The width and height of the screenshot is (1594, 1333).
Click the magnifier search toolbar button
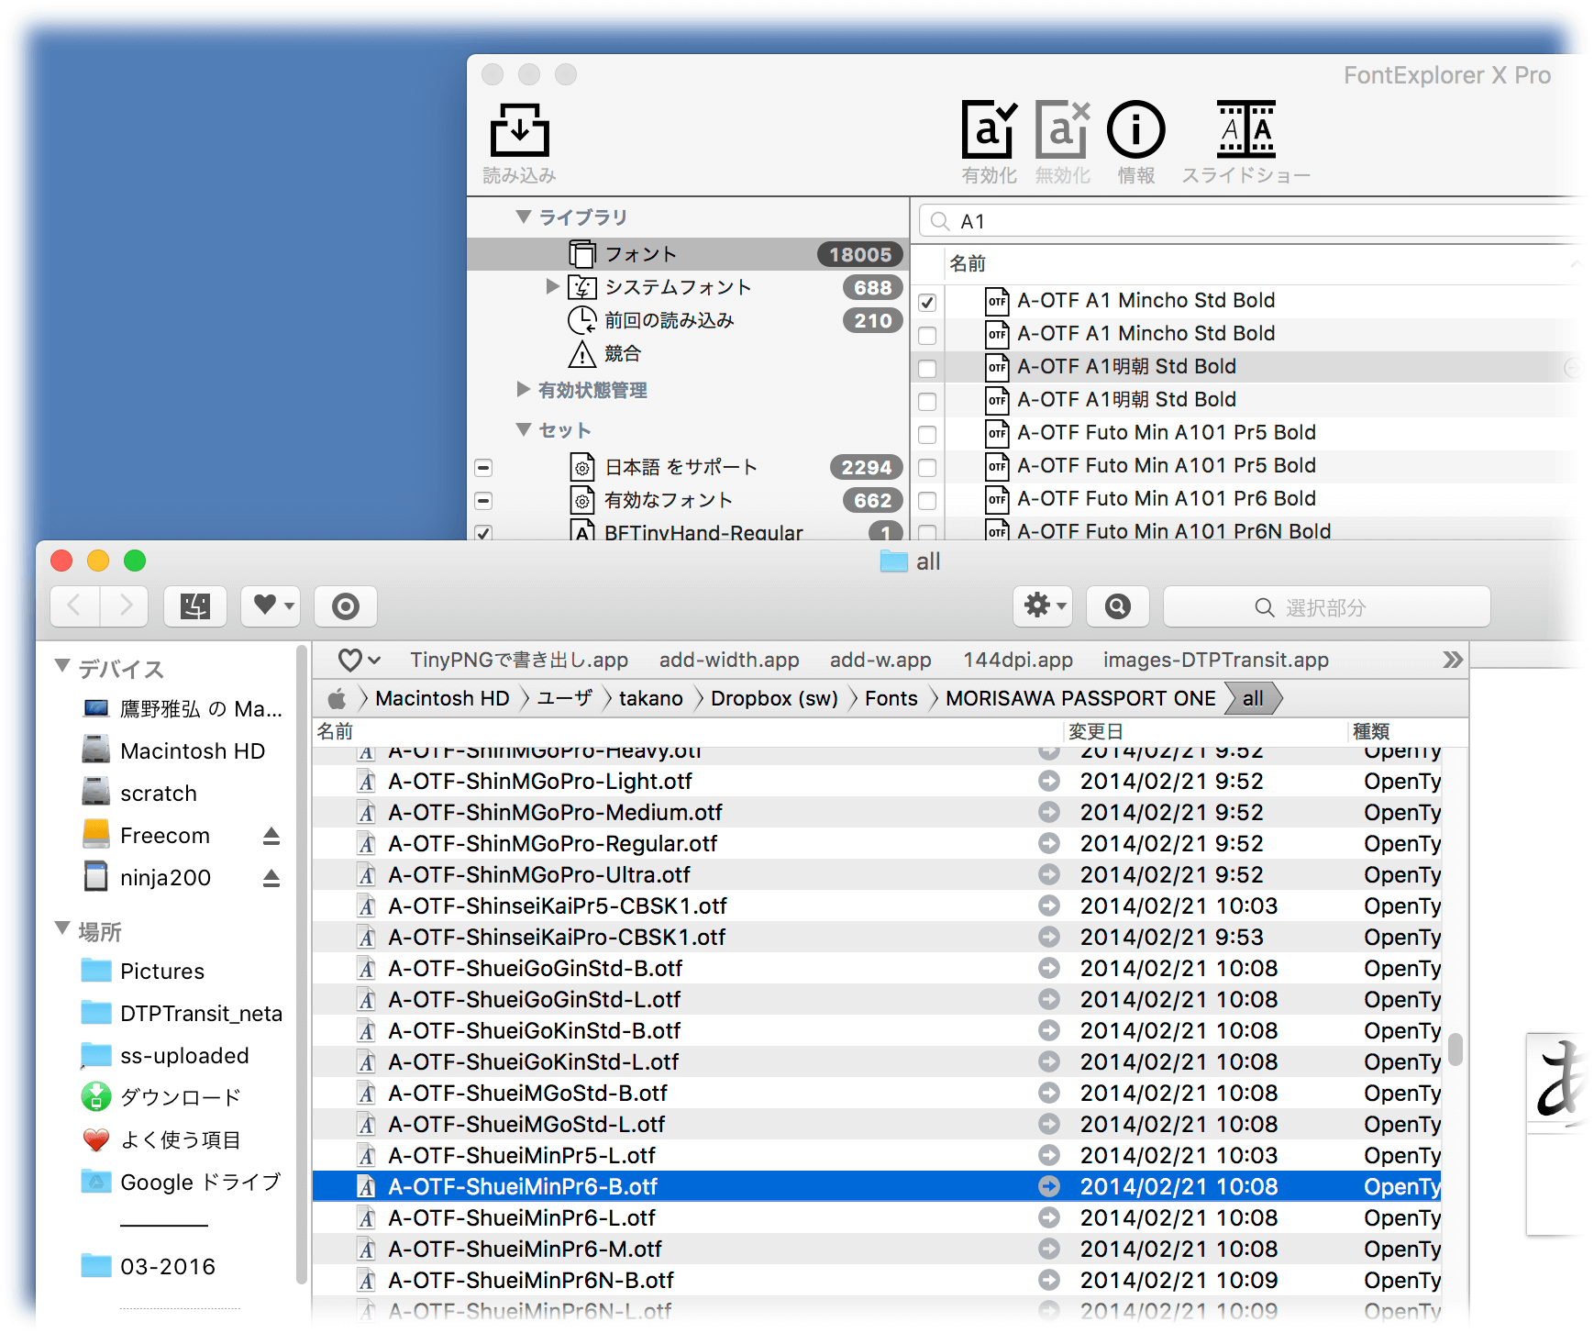point(1117,605)
